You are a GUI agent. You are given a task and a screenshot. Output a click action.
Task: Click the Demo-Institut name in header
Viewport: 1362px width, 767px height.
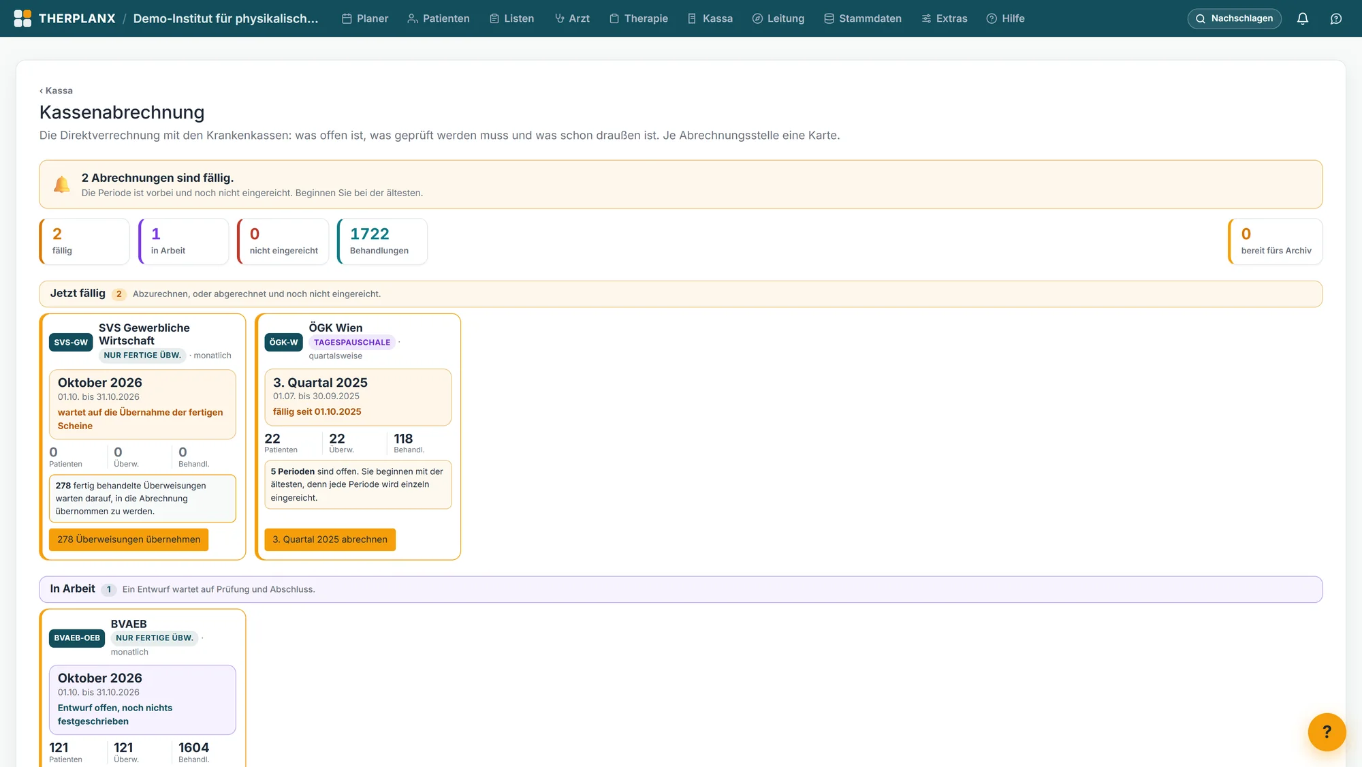point(225,18)
